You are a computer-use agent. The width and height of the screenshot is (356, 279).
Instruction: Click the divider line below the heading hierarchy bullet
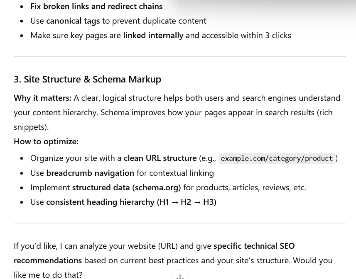click(180, 223)
